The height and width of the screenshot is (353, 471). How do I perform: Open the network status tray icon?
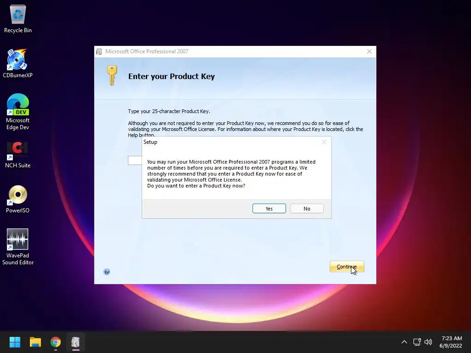[x=417, y=342]
